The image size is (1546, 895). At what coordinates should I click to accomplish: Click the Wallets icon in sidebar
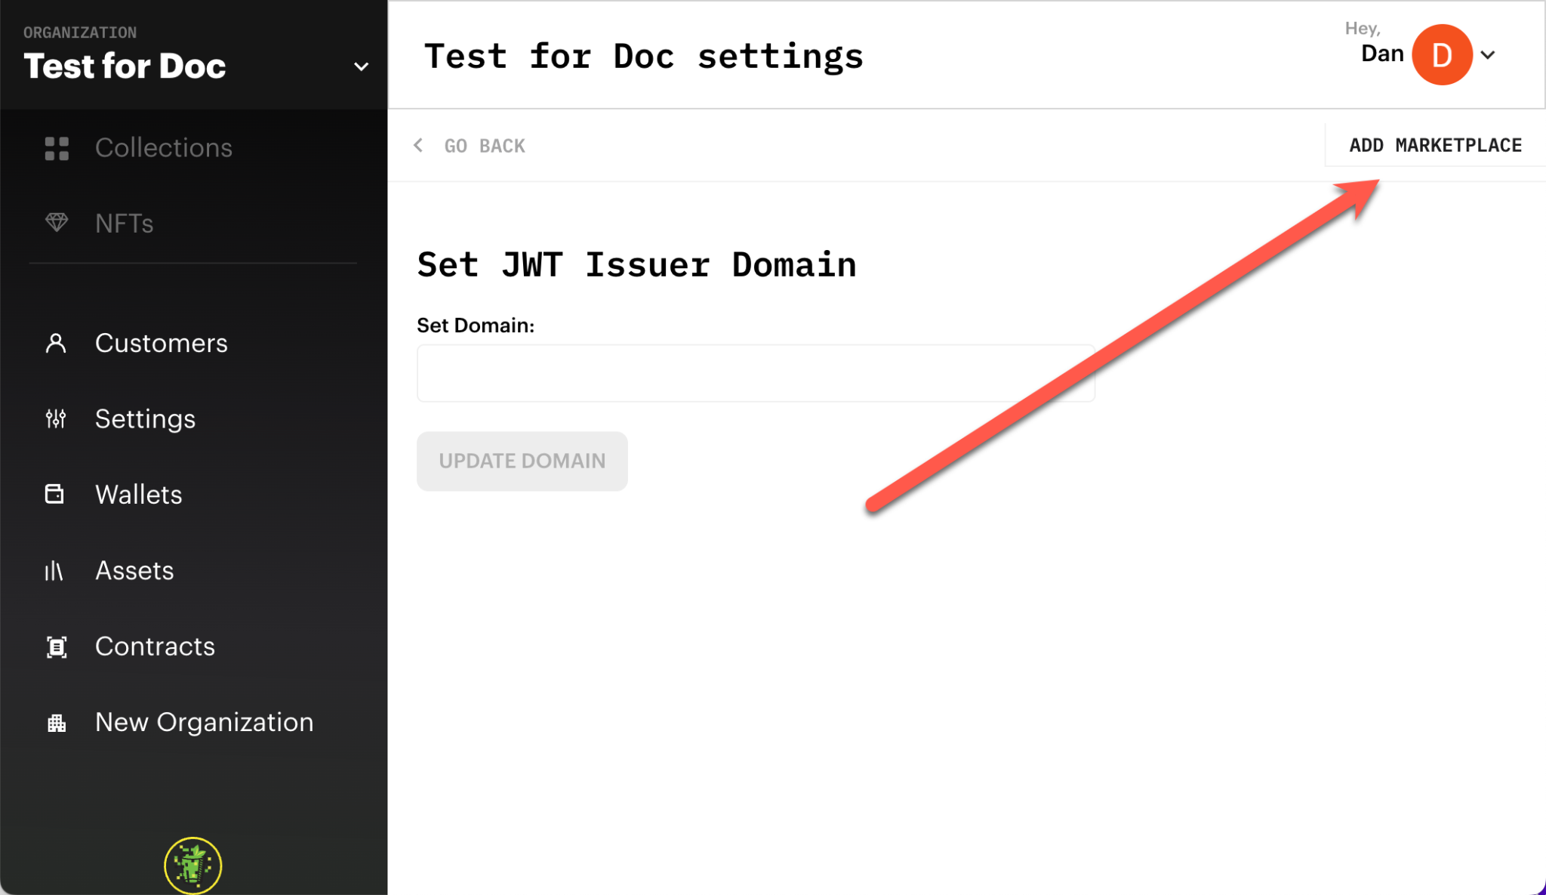(54, 494)
